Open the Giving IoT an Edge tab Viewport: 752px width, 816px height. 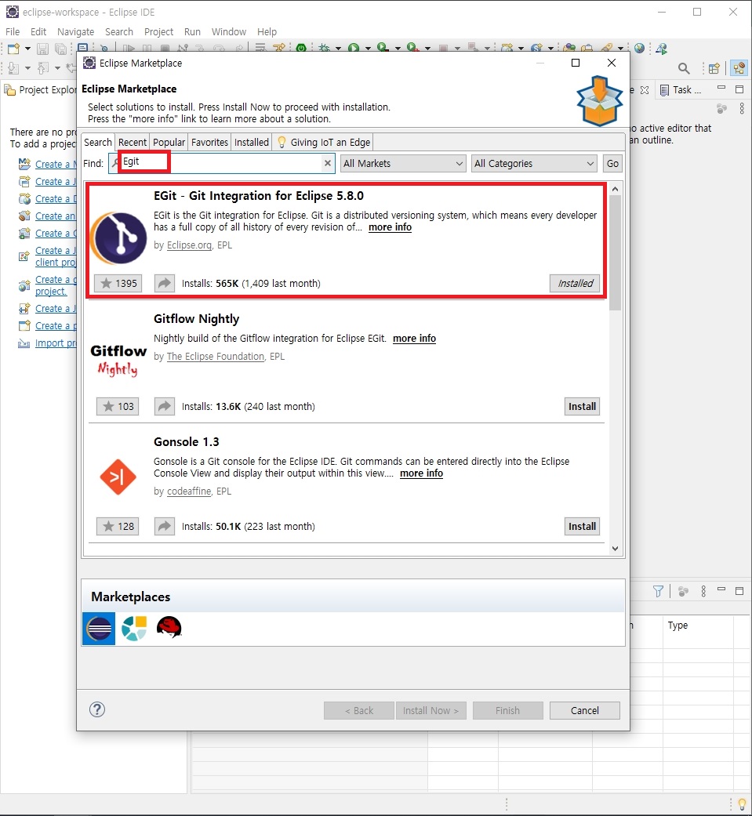[x=323, y=142]
